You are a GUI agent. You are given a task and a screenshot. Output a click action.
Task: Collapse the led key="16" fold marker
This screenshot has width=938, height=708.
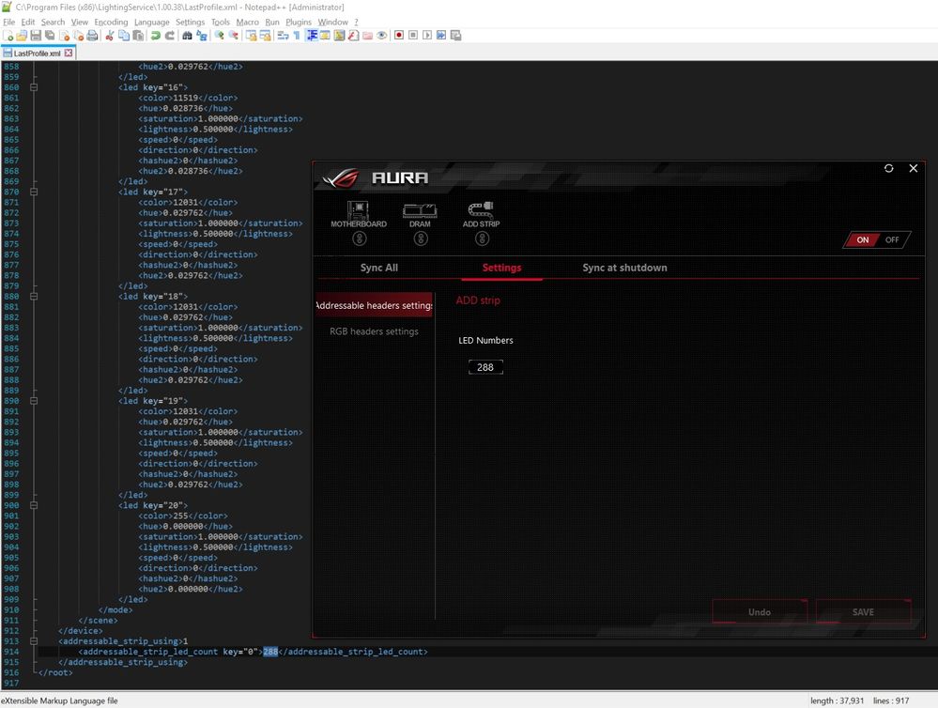tap(34, 87)
